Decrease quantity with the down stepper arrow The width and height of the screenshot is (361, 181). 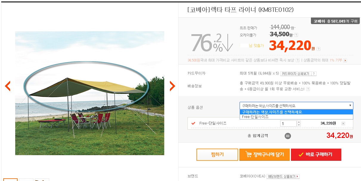299,125
